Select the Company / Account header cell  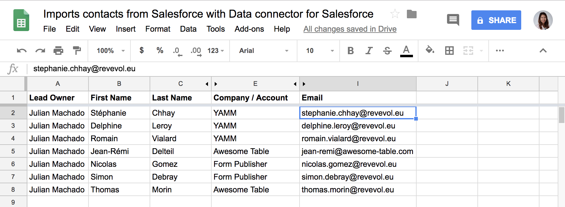tap(255, 98)
